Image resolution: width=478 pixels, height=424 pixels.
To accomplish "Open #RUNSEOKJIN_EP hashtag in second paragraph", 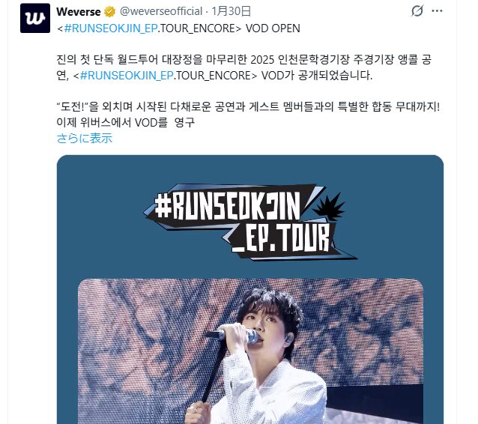I will coord(127,75).
